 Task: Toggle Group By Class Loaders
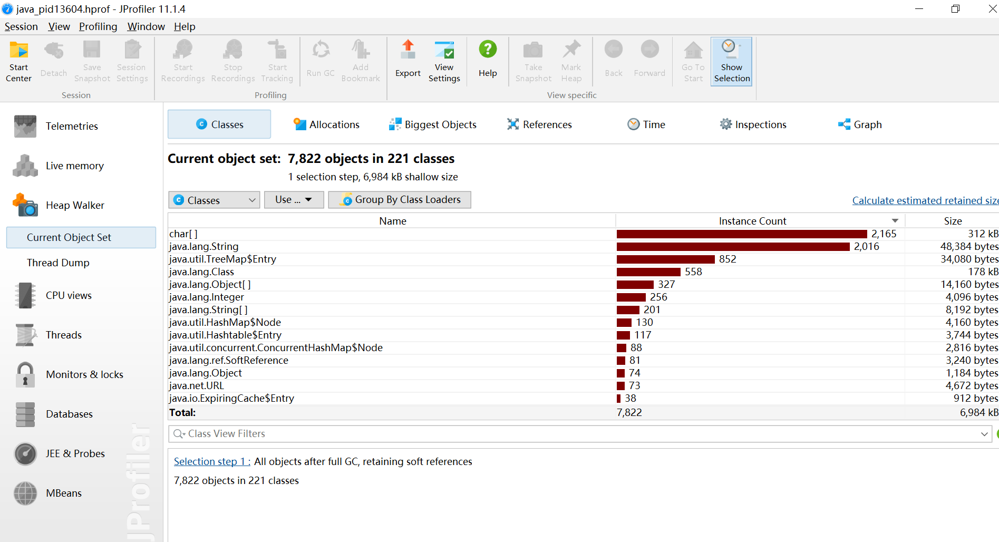tap(400, 200)
